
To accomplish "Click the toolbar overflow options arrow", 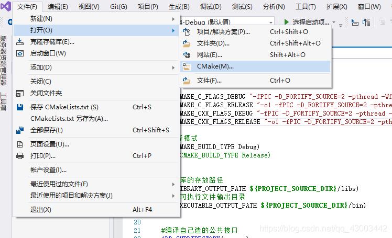I will coord(341,25).
